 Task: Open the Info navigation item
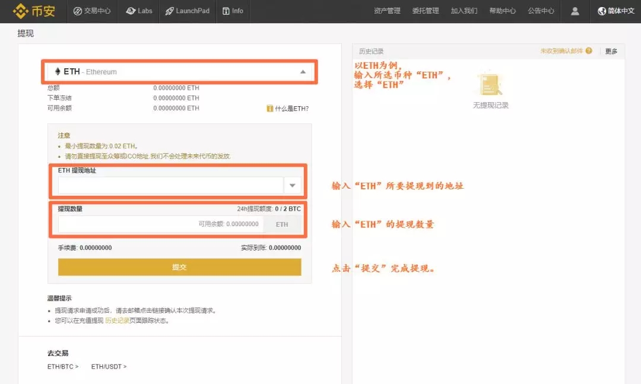coord(233,11)
